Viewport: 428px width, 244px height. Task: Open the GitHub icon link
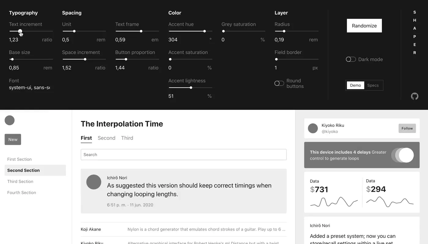415,96
